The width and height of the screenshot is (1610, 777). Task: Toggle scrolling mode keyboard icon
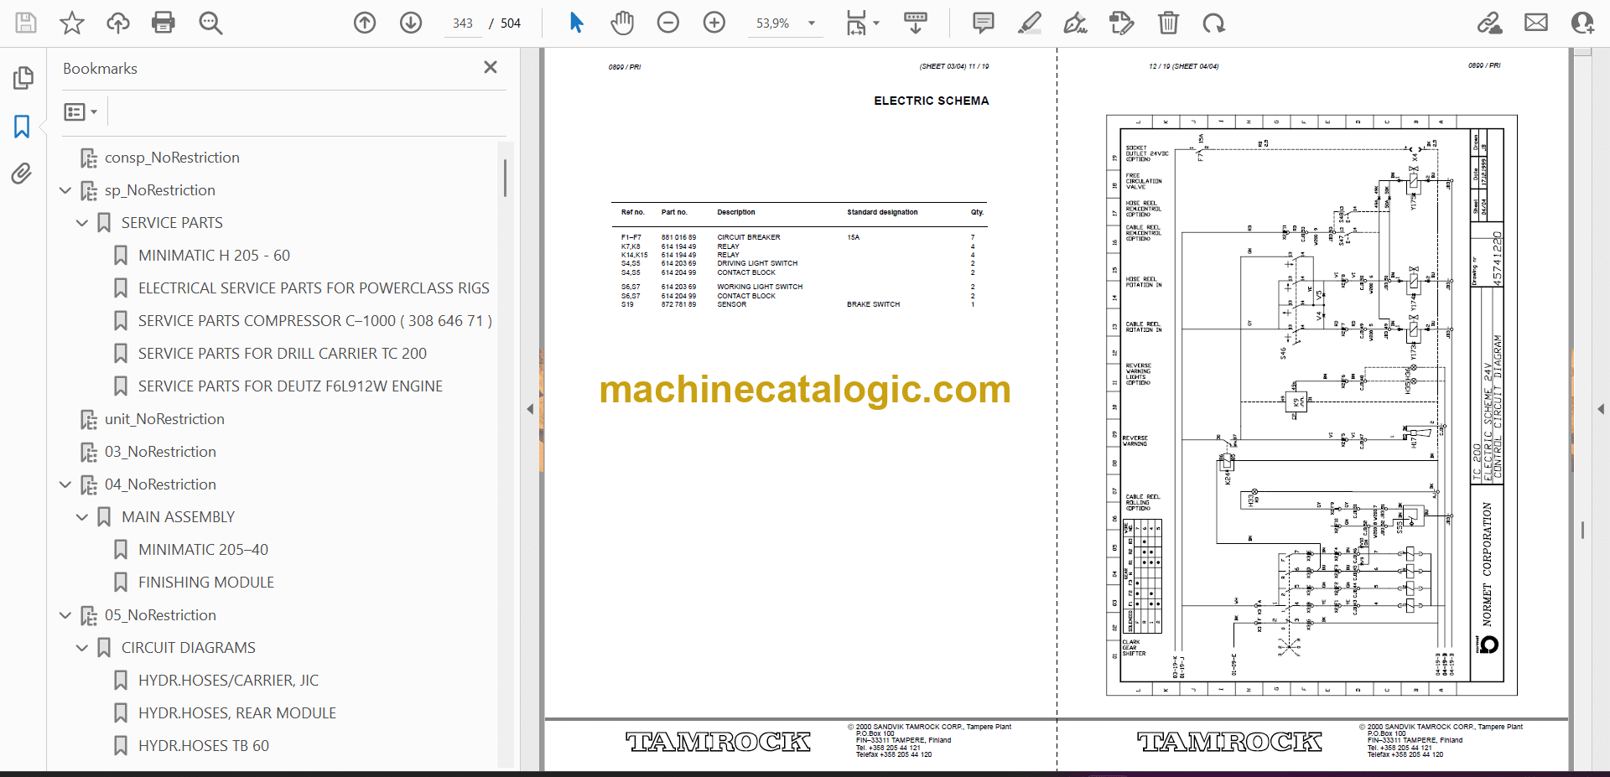tap(916, 23)
